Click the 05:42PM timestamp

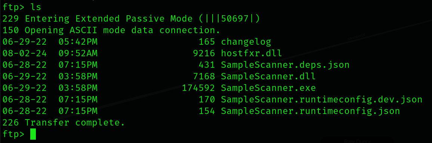[78, 42]
